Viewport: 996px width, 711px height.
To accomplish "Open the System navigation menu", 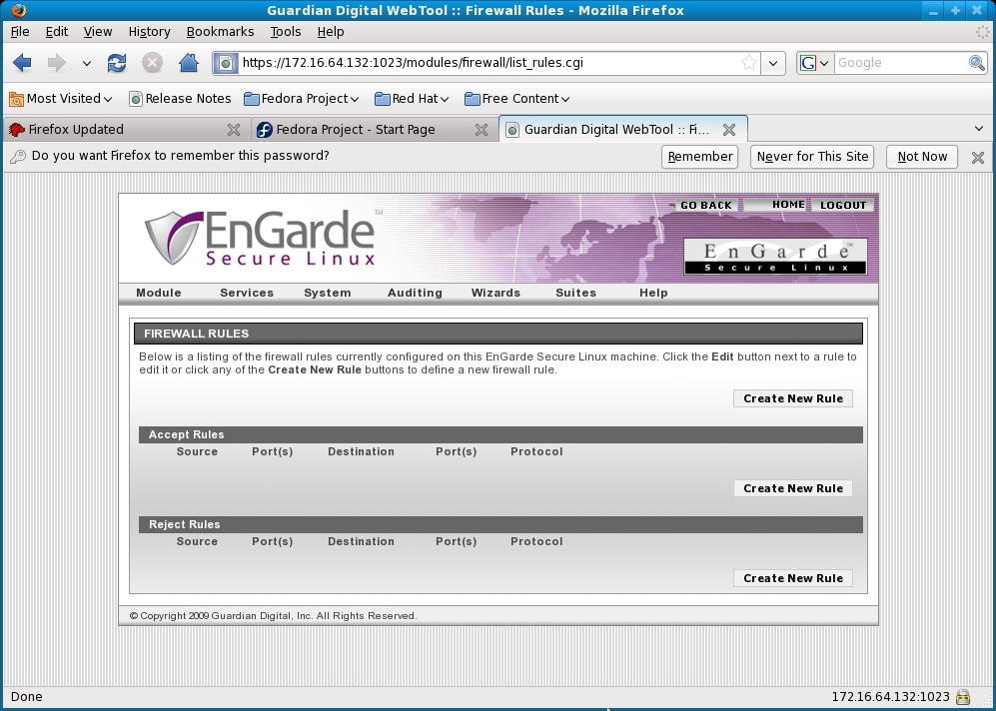I will 327,293.
